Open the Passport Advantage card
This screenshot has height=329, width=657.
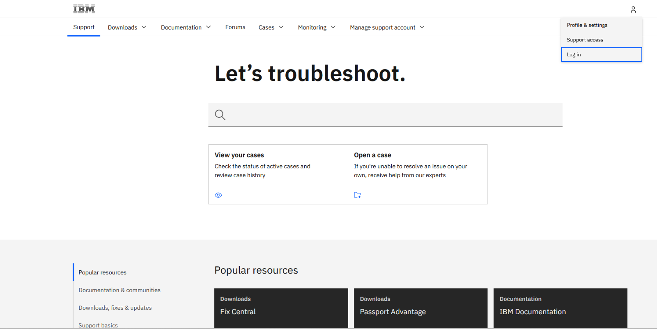421,308
